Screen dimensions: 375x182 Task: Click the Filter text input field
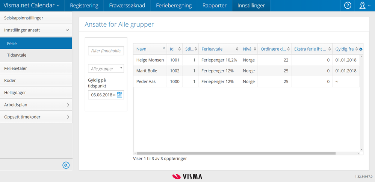pyautogui.click(x=106, y=51)
